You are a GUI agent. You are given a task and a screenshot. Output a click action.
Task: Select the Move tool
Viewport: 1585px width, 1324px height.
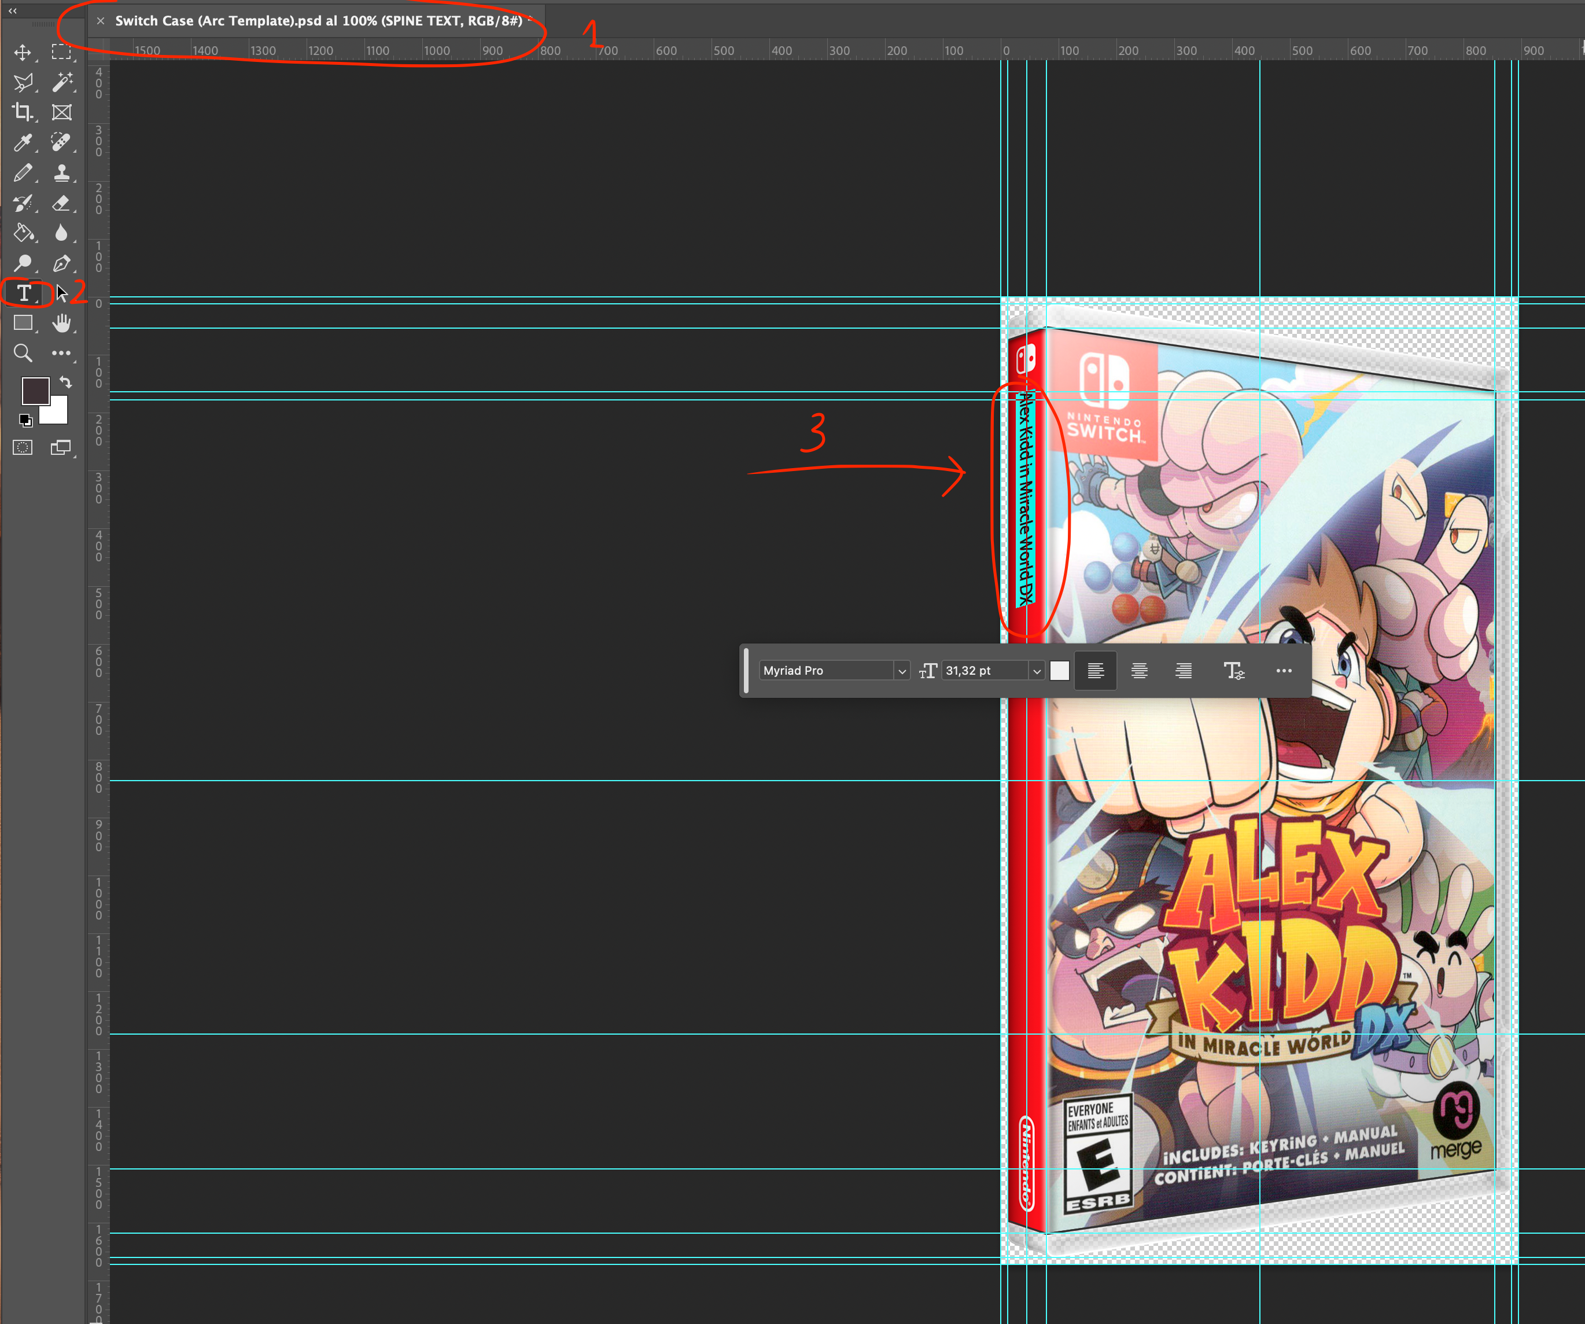[x=23, y=52]
